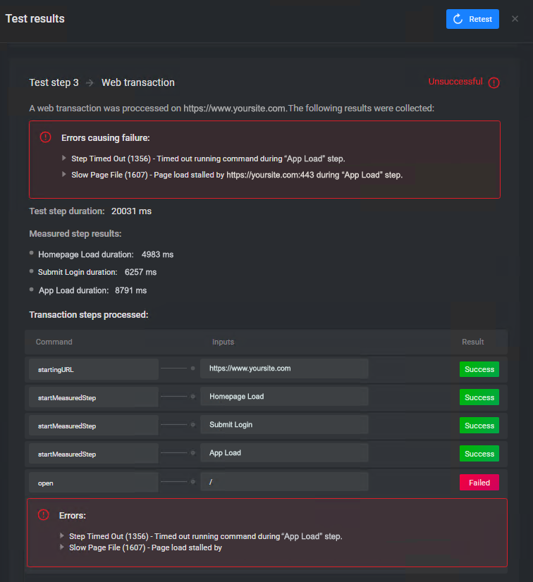Click the Retest button
This screenshot has height=582, width=533.
pyautogui.click(x=472, y=19)
